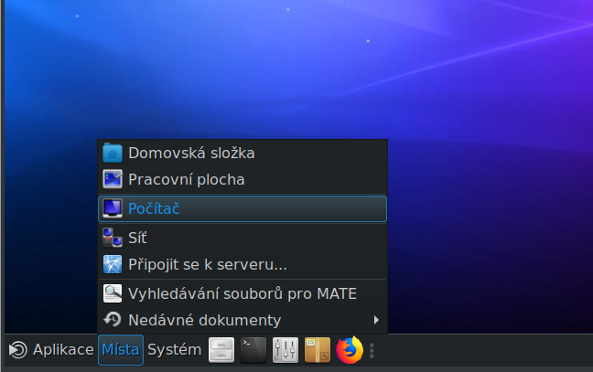
Task: Close the Místa panel menu
Action: [x=121, y=350]
